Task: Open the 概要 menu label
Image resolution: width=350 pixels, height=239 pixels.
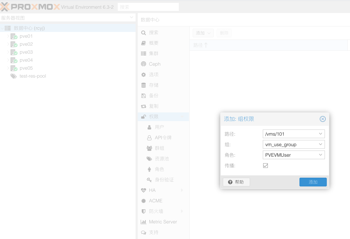Action: point(154,43)
